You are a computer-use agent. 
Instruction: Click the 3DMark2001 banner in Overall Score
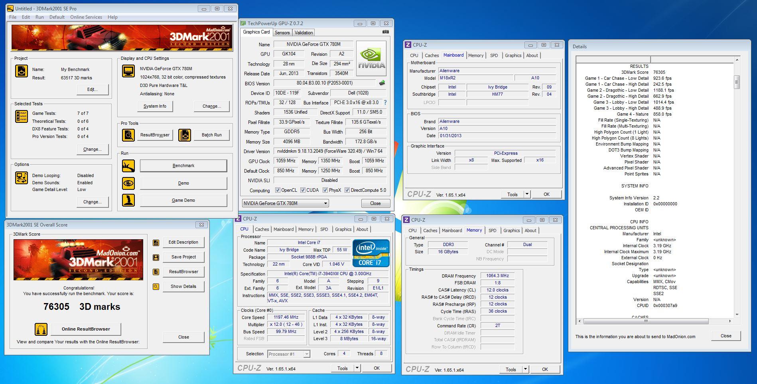pyautogui.click(x=78, y=260)
